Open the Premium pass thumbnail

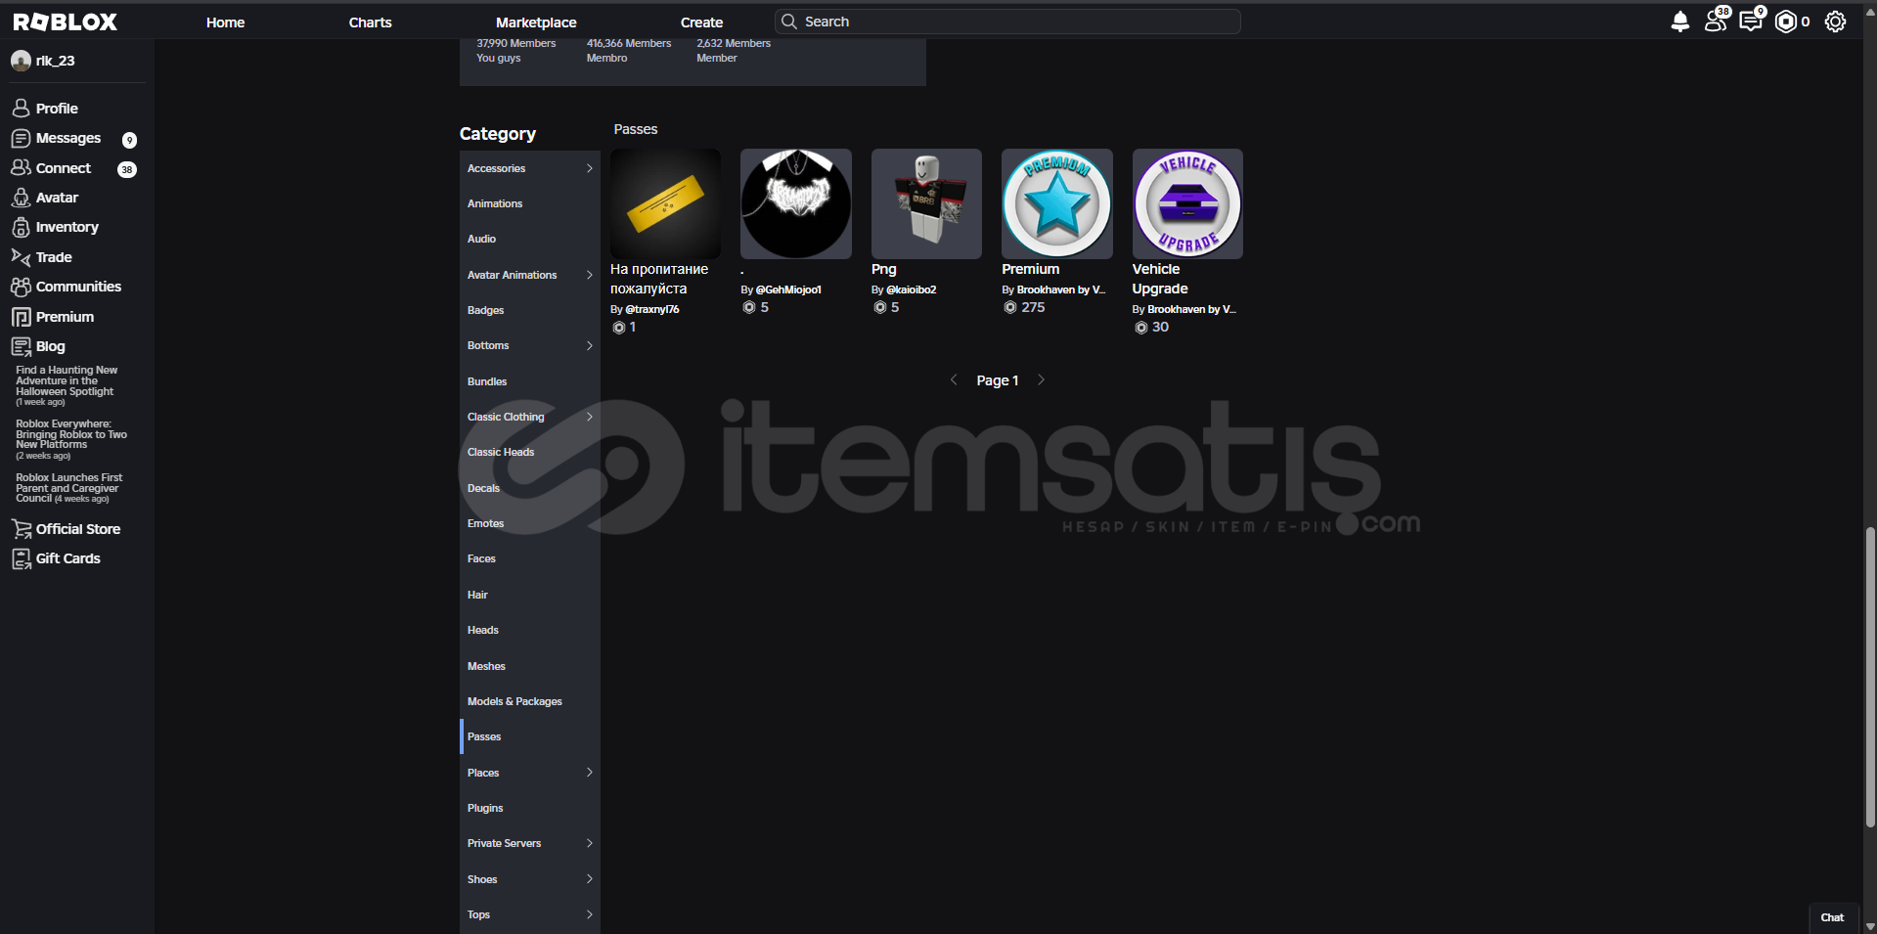[1057, 204]
